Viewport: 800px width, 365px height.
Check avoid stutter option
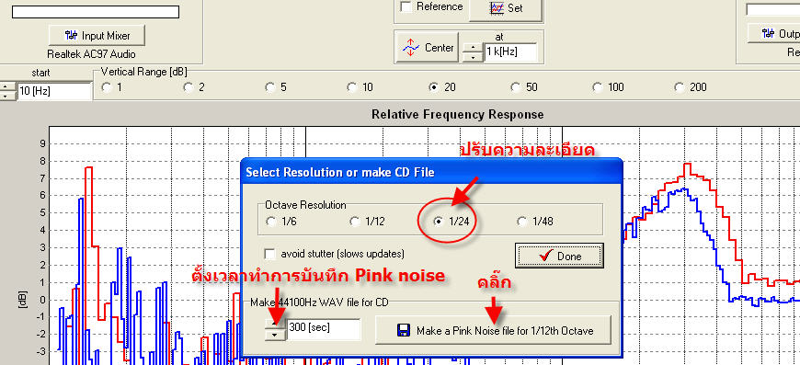coord(270,254)
